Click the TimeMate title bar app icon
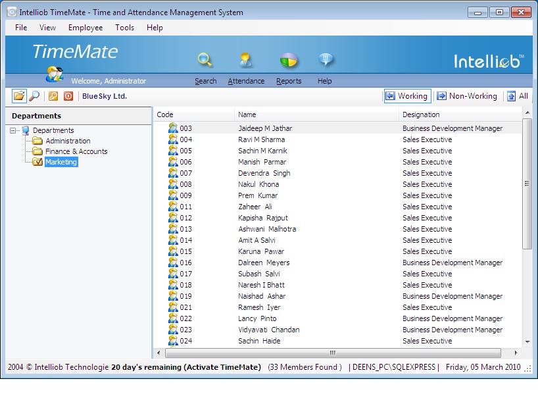538x404 pixels. click(x=12, y=13)
